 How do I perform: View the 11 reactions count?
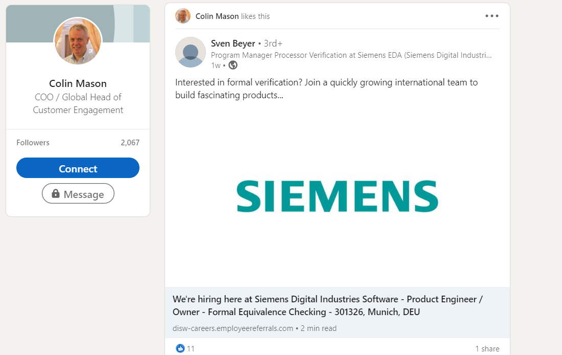(191, 349)
